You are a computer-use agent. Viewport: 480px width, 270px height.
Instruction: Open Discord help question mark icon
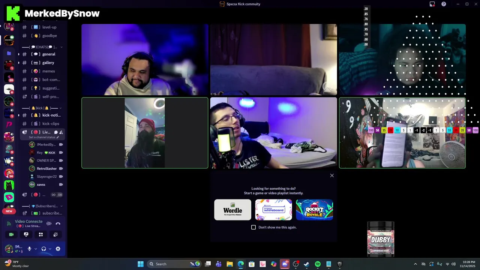[x=444, y=4]
